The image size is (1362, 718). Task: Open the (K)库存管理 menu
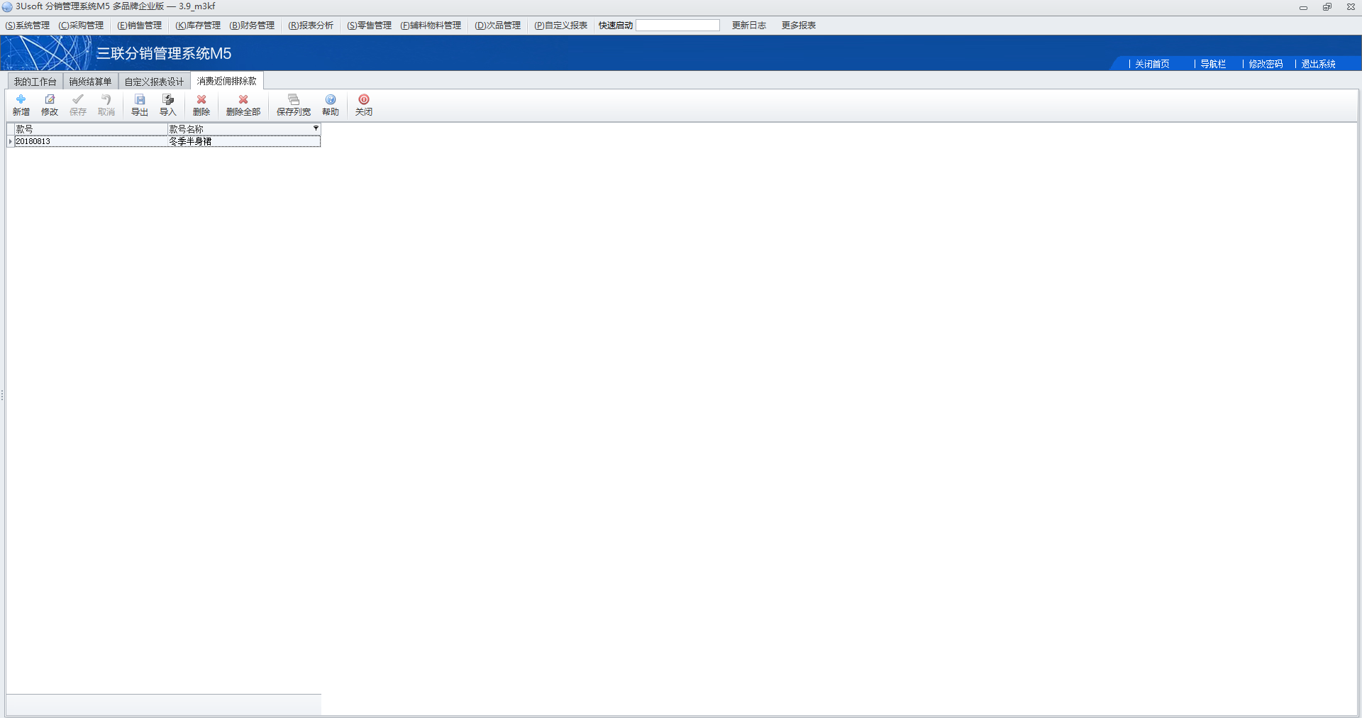tap(198, 26)
